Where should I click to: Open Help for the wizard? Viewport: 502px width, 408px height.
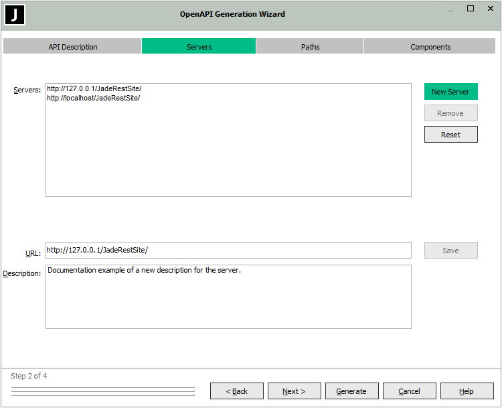467,391
